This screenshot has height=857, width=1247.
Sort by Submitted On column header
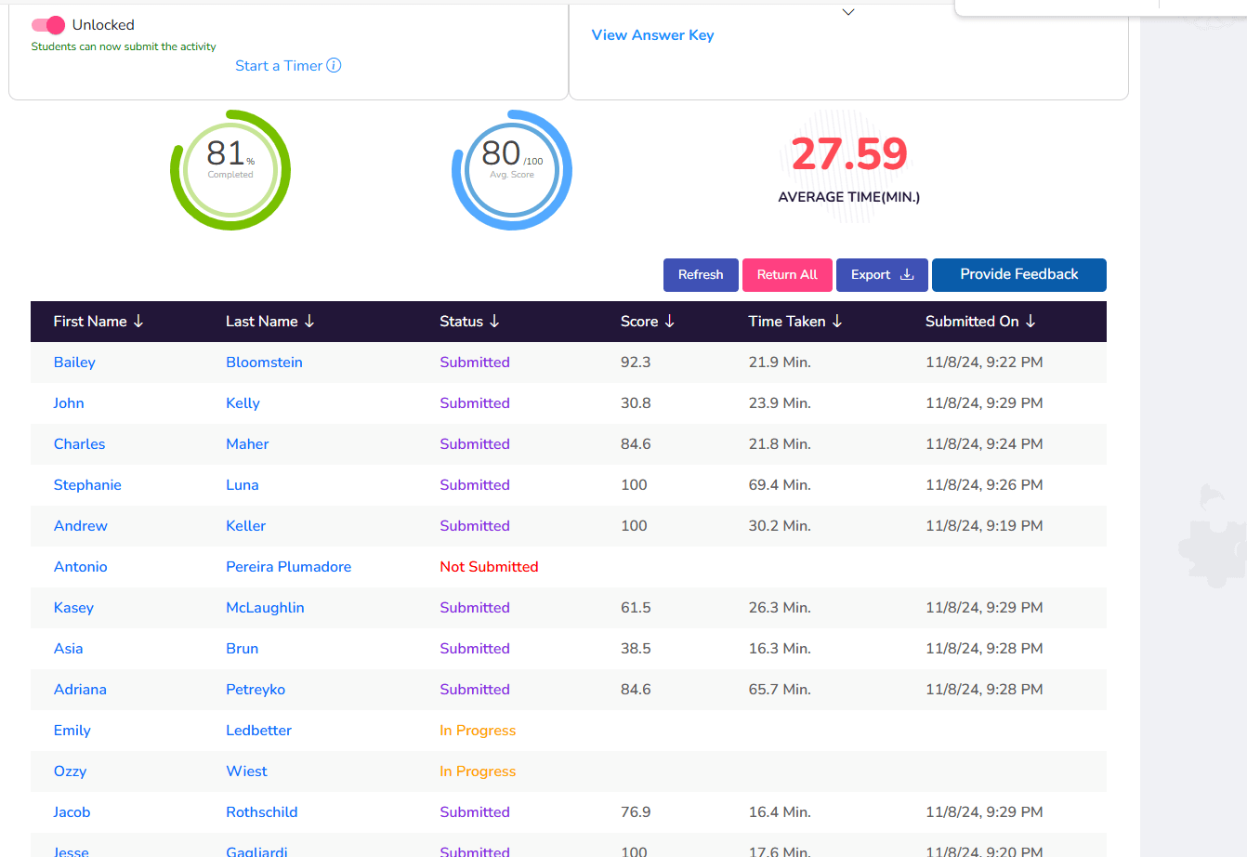980,322
